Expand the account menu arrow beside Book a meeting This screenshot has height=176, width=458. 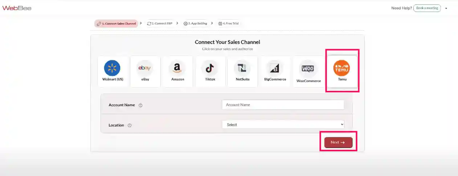446,8
